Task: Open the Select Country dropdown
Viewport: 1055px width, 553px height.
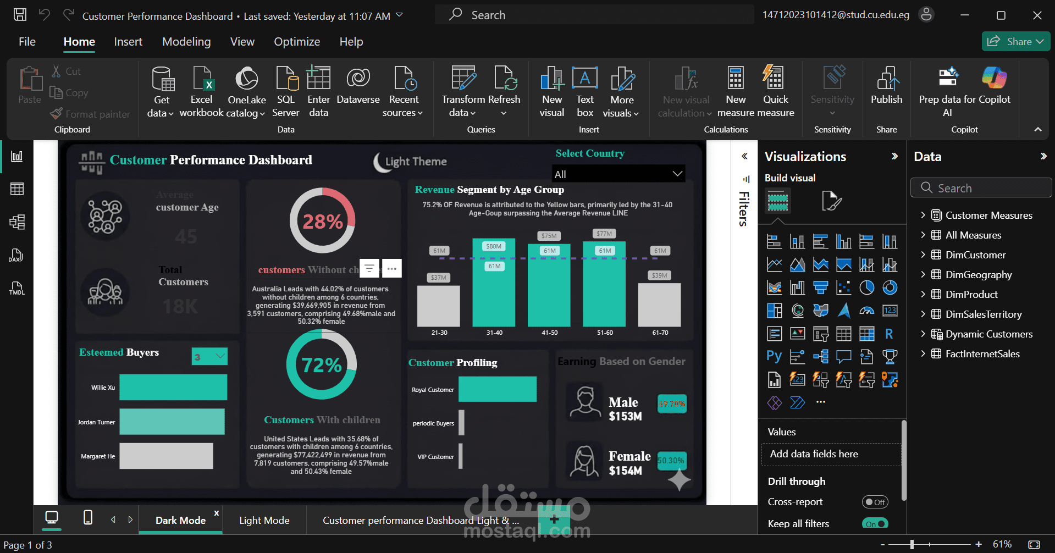Action: (x=618, y=174)
